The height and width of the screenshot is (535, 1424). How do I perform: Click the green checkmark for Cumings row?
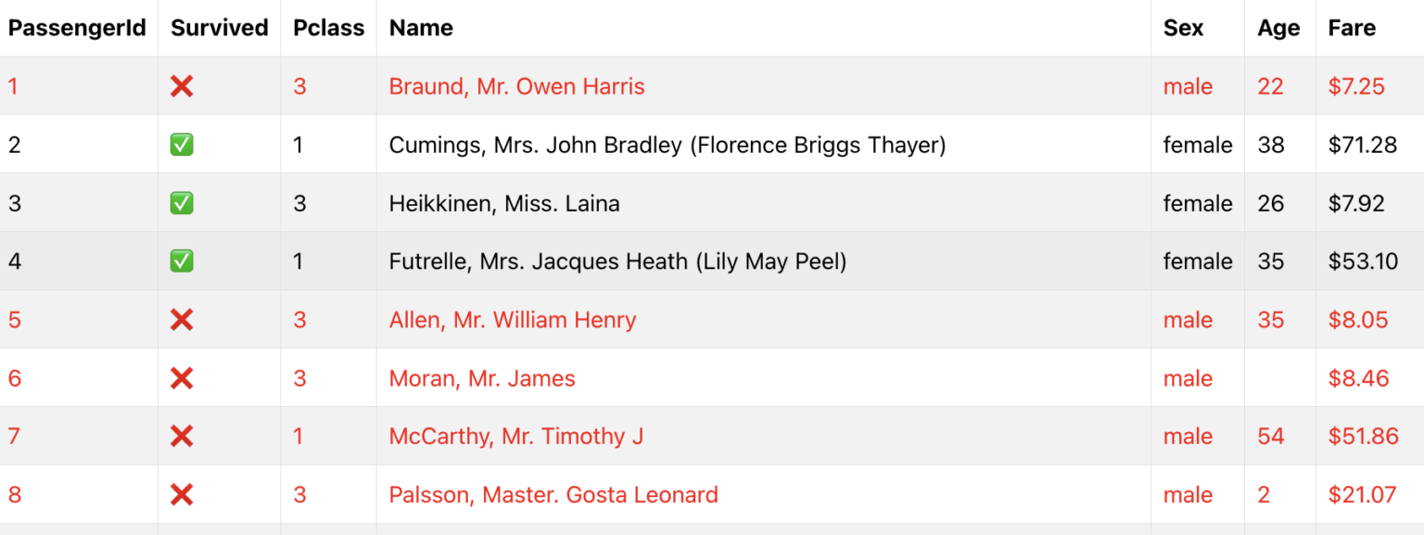point(182,145)
